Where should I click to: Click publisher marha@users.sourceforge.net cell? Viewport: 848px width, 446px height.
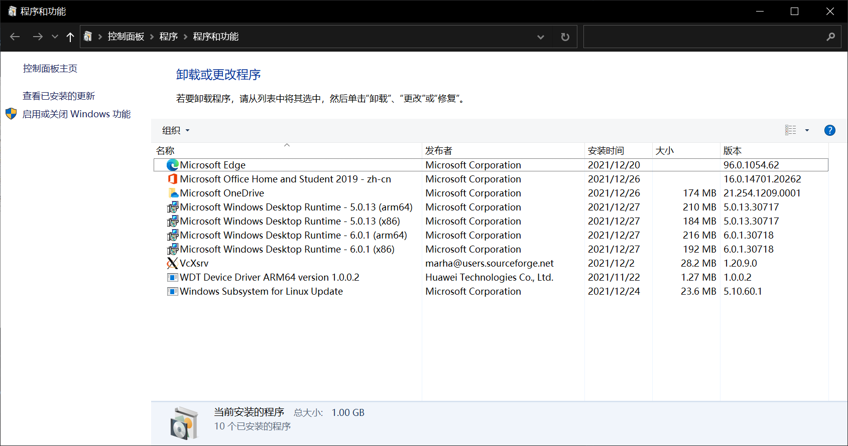point(490,263)
